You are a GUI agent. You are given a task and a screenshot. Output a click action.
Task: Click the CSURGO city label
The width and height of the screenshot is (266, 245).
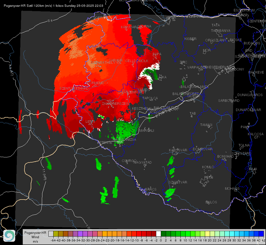pos(129,161)
